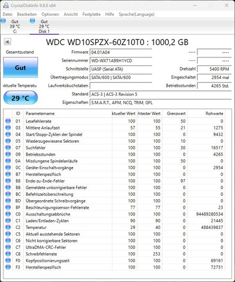Select raw value 72751
Viewport: 235px width, 282px height.
click(217, 267)
